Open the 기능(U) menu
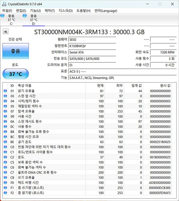Screen dimensions: 179x201 pos(35,11)
